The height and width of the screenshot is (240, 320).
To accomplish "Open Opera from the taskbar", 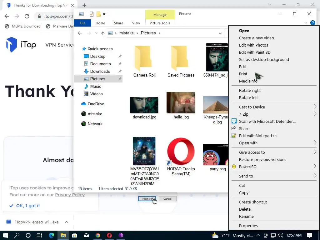I will [109, 235].
